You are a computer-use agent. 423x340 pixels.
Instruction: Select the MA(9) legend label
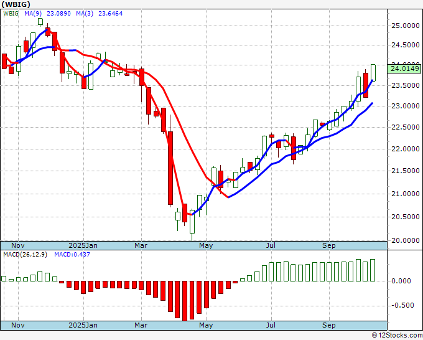click(x=33, y=13)
